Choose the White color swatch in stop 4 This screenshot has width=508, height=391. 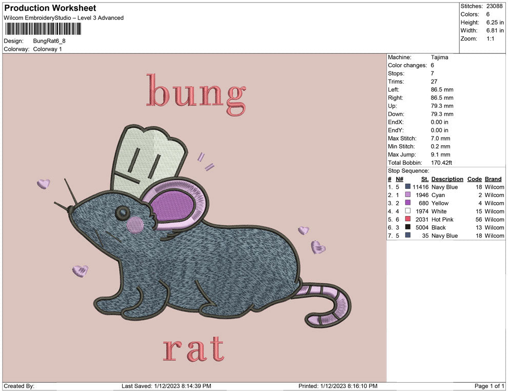coord(408,211)
